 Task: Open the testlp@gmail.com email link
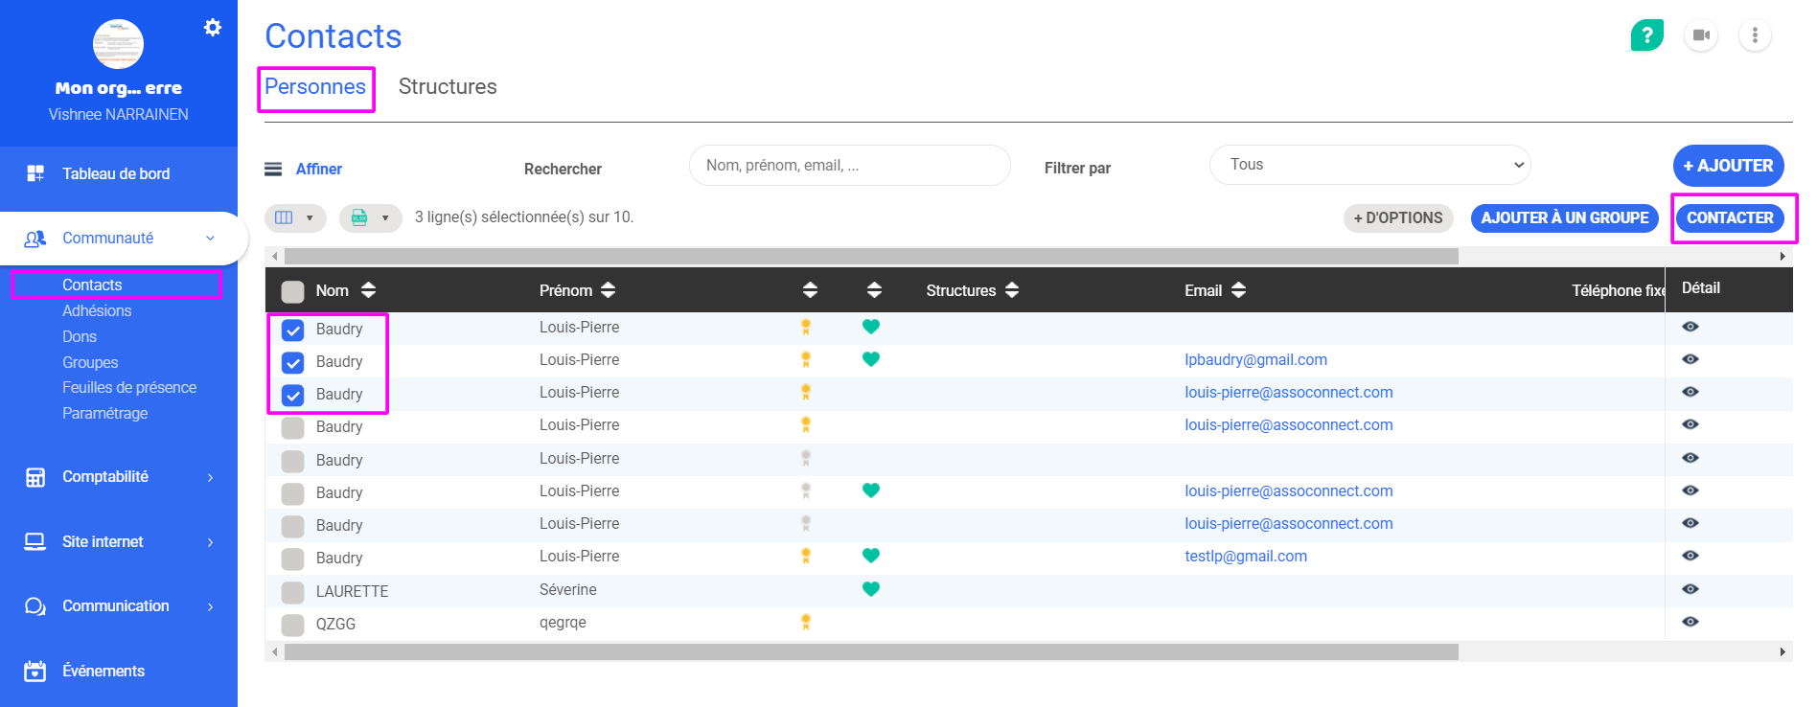(1246, 556)
